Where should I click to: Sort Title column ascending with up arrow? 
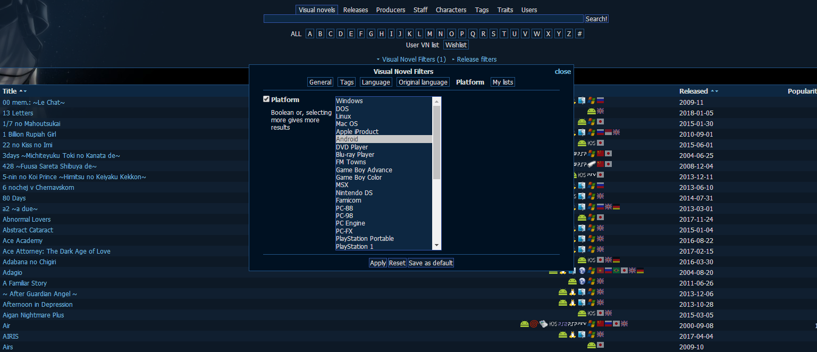[21, 91]
